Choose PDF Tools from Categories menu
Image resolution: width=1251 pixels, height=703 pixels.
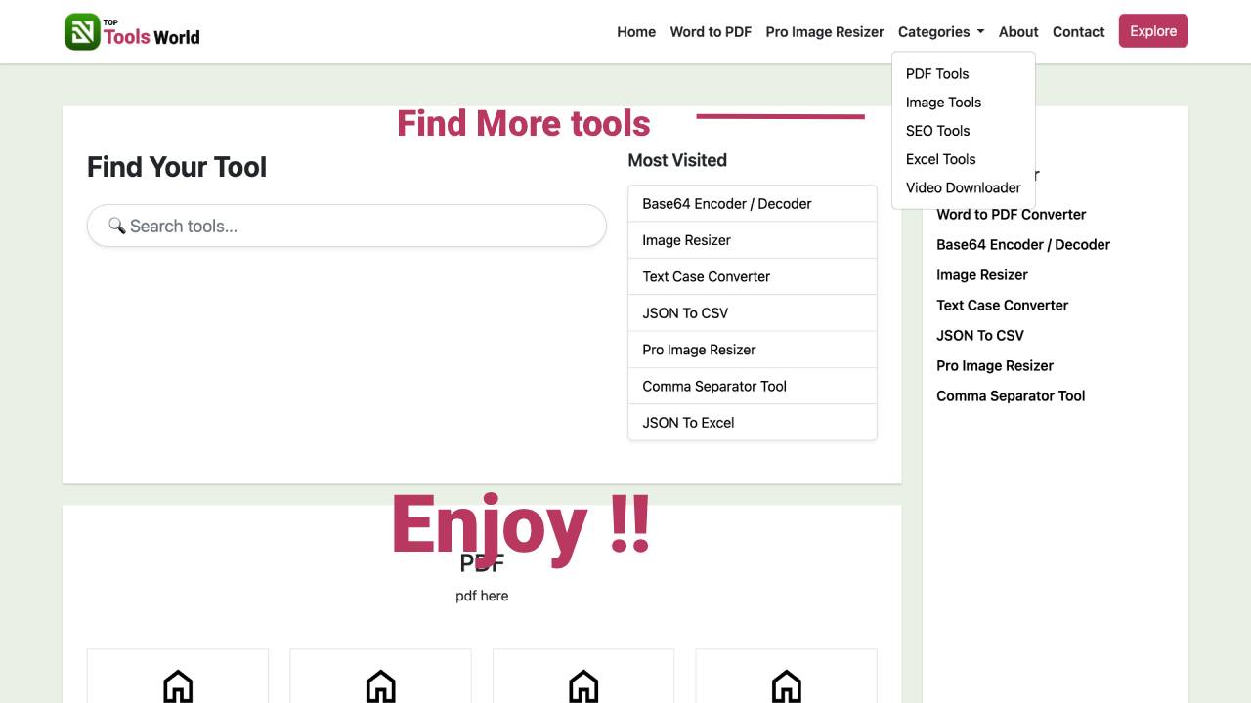coord(936,73)
